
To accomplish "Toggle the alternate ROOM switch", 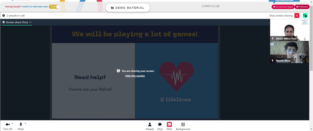I will (x=54, y=7).
